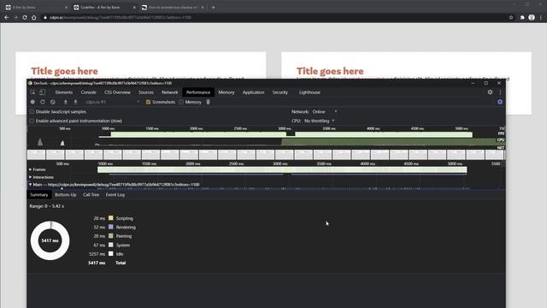Bookmark this page with star icon
The height and width of the screenshot is (308, 547).
click(511, 17)
